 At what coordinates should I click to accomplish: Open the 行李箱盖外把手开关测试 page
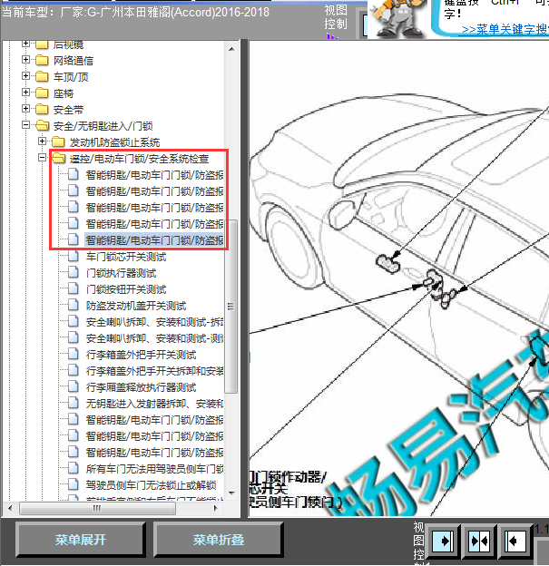[141, 355]
